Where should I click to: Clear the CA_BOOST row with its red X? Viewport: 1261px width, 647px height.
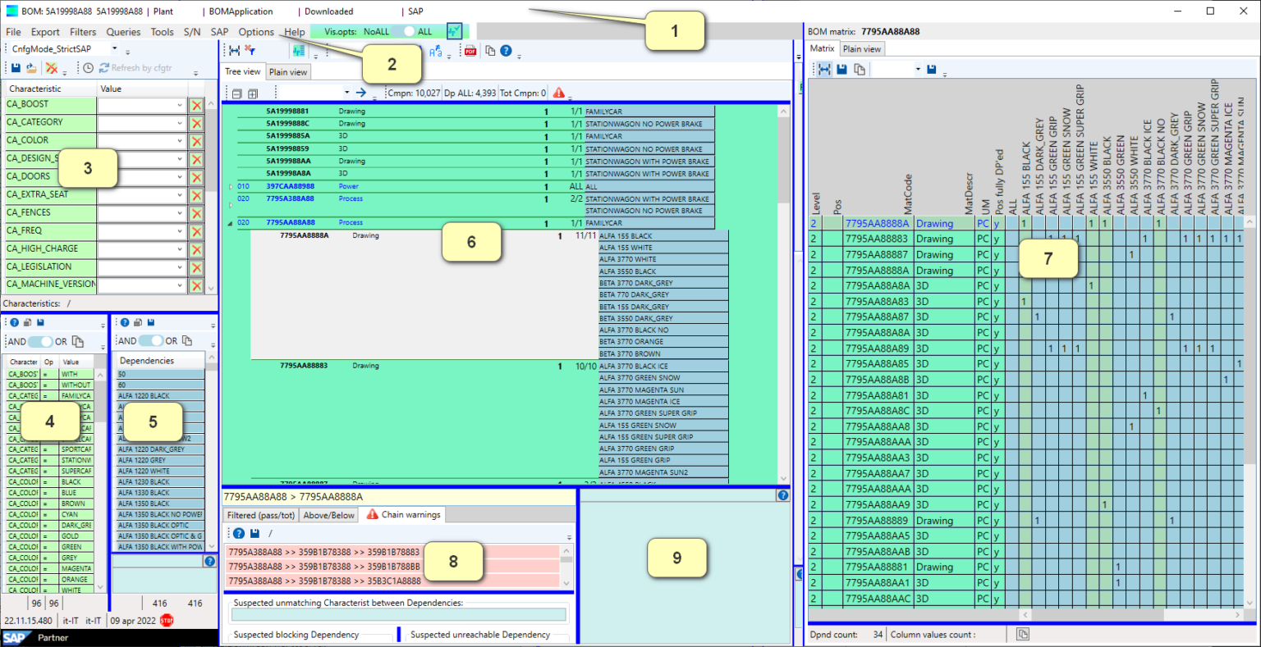pos(196,105)
